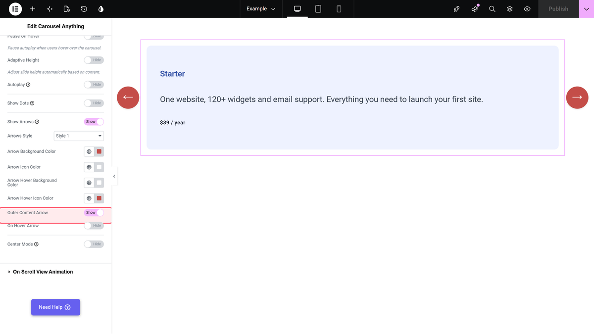The width and height of the screenshot is (594, 334).
Task: Click the carousel next arrow button
Action: 577,97
